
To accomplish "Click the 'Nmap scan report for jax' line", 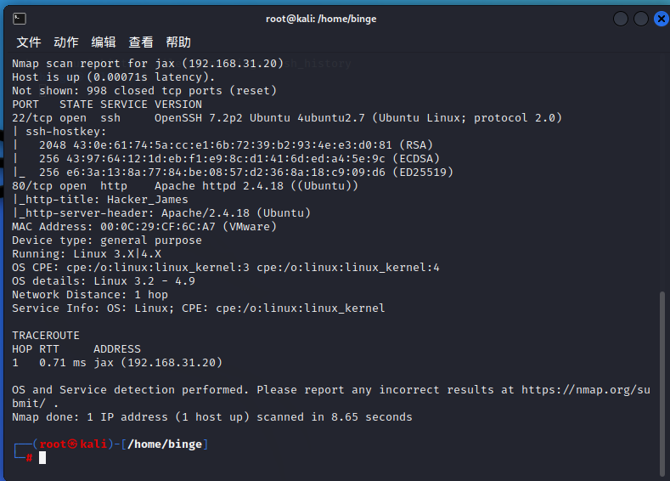I will coord(148,63).
